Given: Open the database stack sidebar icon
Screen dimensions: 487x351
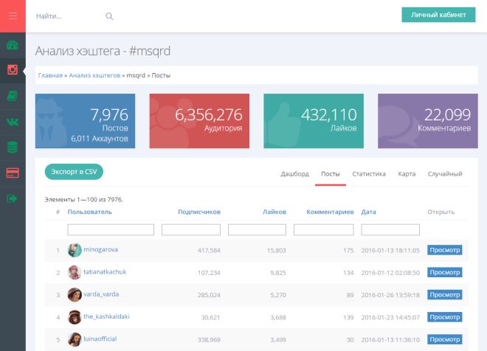Looking at the screenshot, I should [13, 147].
